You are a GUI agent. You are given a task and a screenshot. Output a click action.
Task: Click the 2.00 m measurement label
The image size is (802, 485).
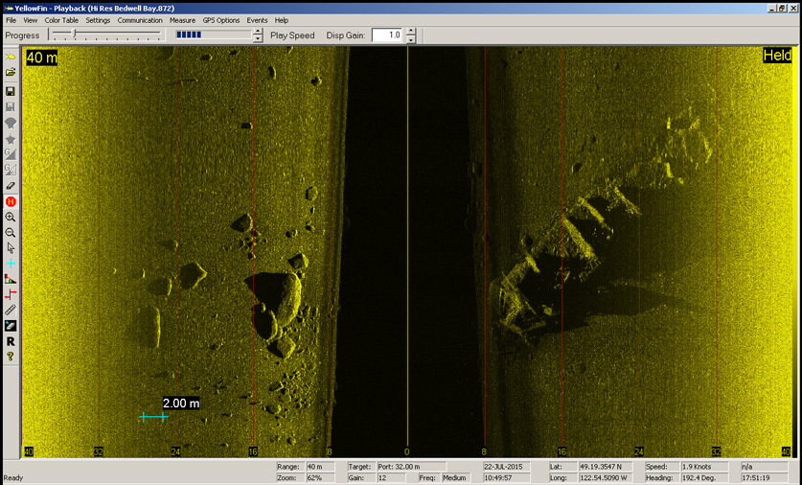tap(181, 404)
